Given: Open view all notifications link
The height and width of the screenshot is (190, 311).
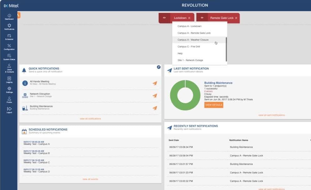Looking at the screenshot, I should pos(90,119).
